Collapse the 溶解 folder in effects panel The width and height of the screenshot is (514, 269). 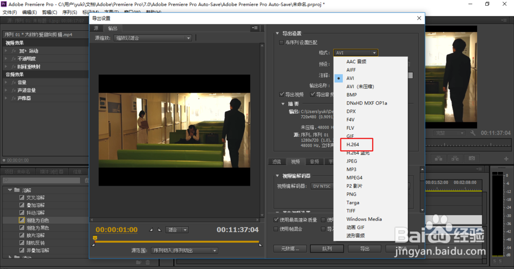pos(10,190)
